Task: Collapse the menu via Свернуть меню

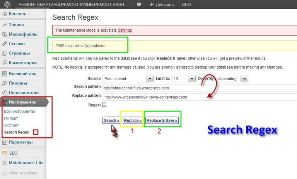Action: (23, 173)
